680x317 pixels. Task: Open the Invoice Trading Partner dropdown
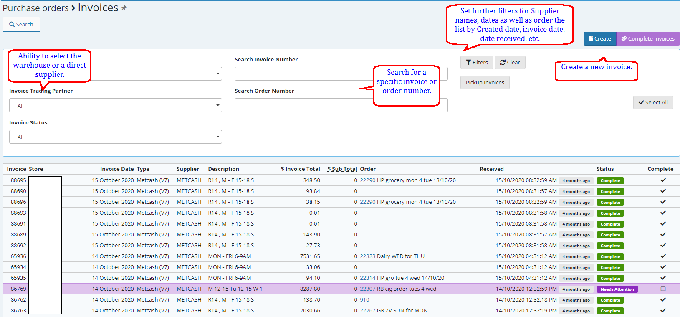point(116,105)
